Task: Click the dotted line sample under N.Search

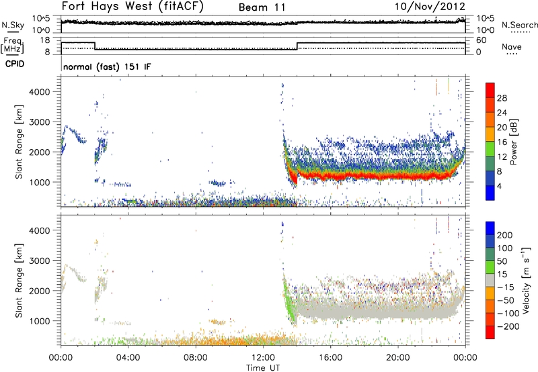Action: [520, 32]
